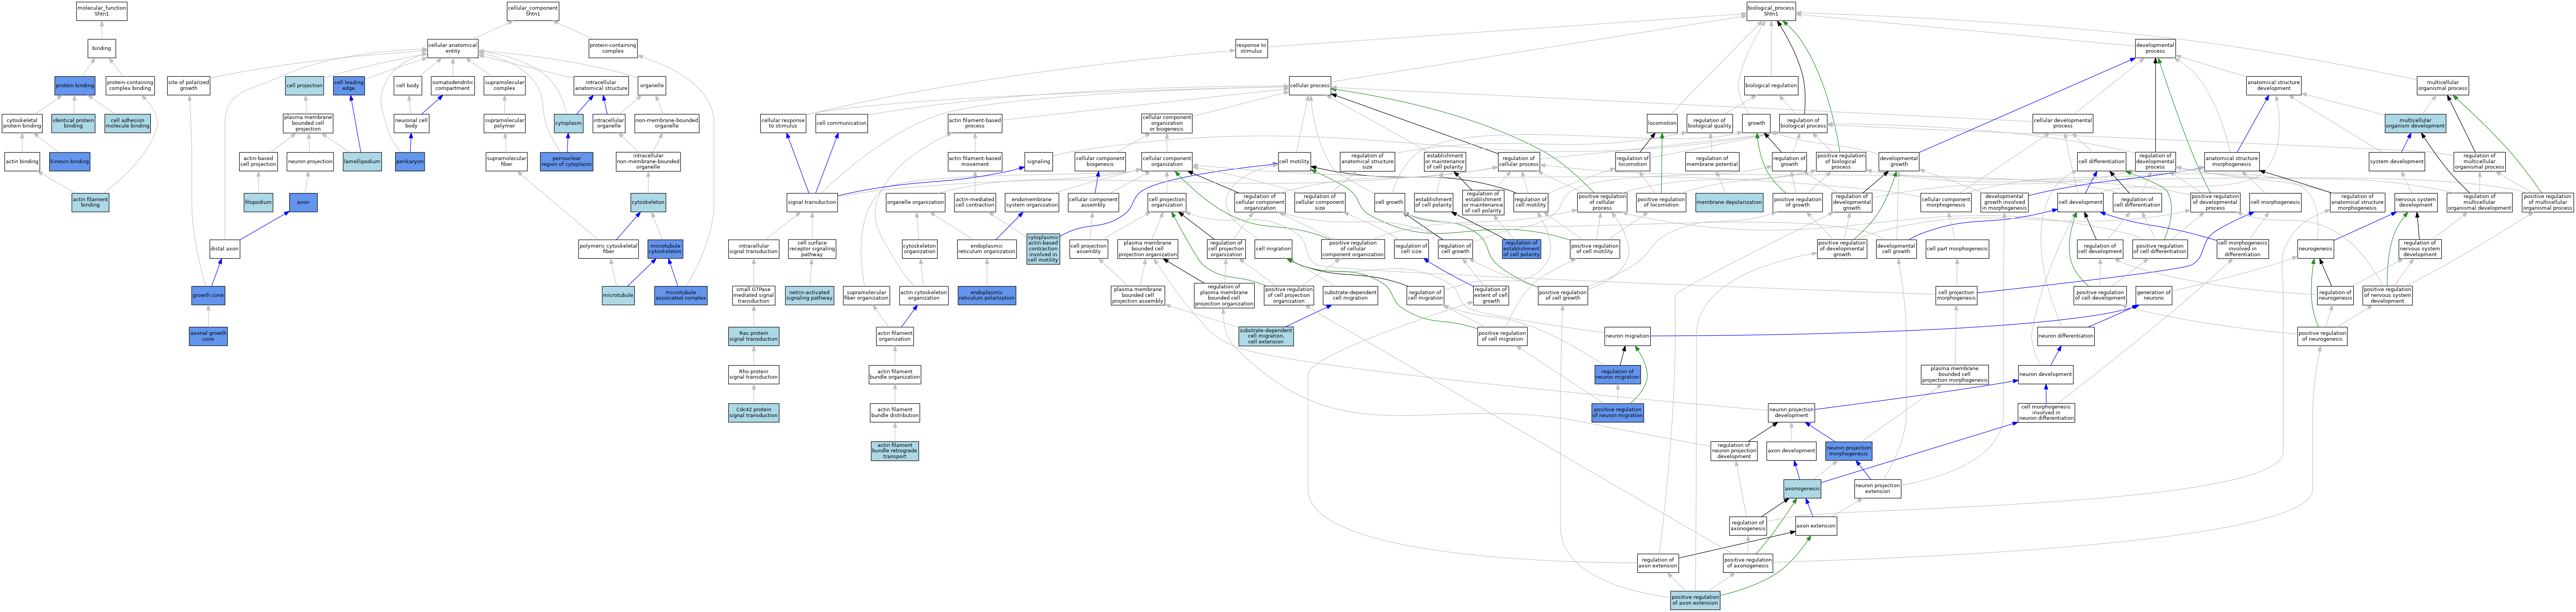The height and width of the screenshot is (612, 2576).
Task: Click the cell leading edge node
Action: click(349, 86)
